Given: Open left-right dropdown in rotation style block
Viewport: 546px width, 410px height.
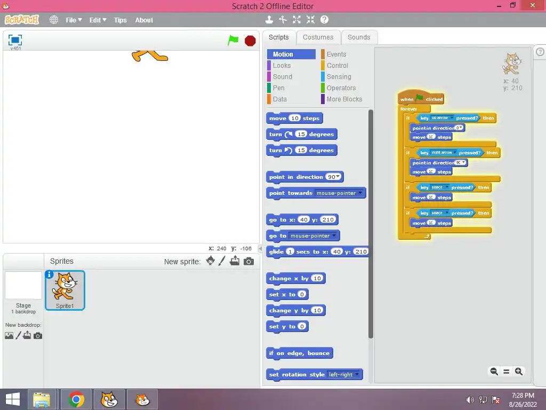Looking at the screenshot, I should tap(357, 374).
